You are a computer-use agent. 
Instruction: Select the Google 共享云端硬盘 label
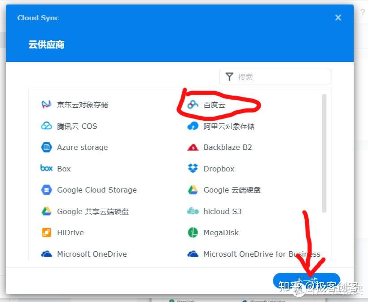pos(93,211)
